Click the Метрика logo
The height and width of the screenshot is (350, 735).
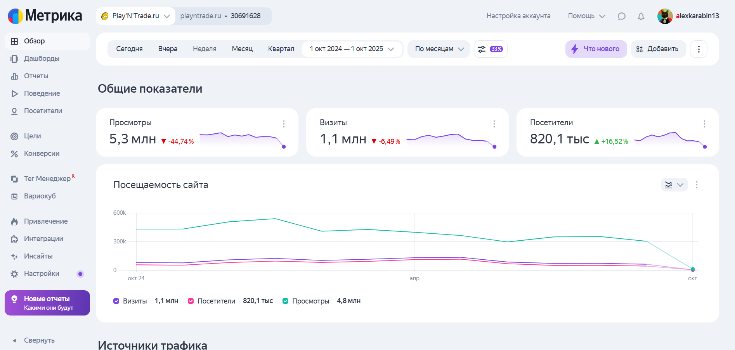point(45,16)
